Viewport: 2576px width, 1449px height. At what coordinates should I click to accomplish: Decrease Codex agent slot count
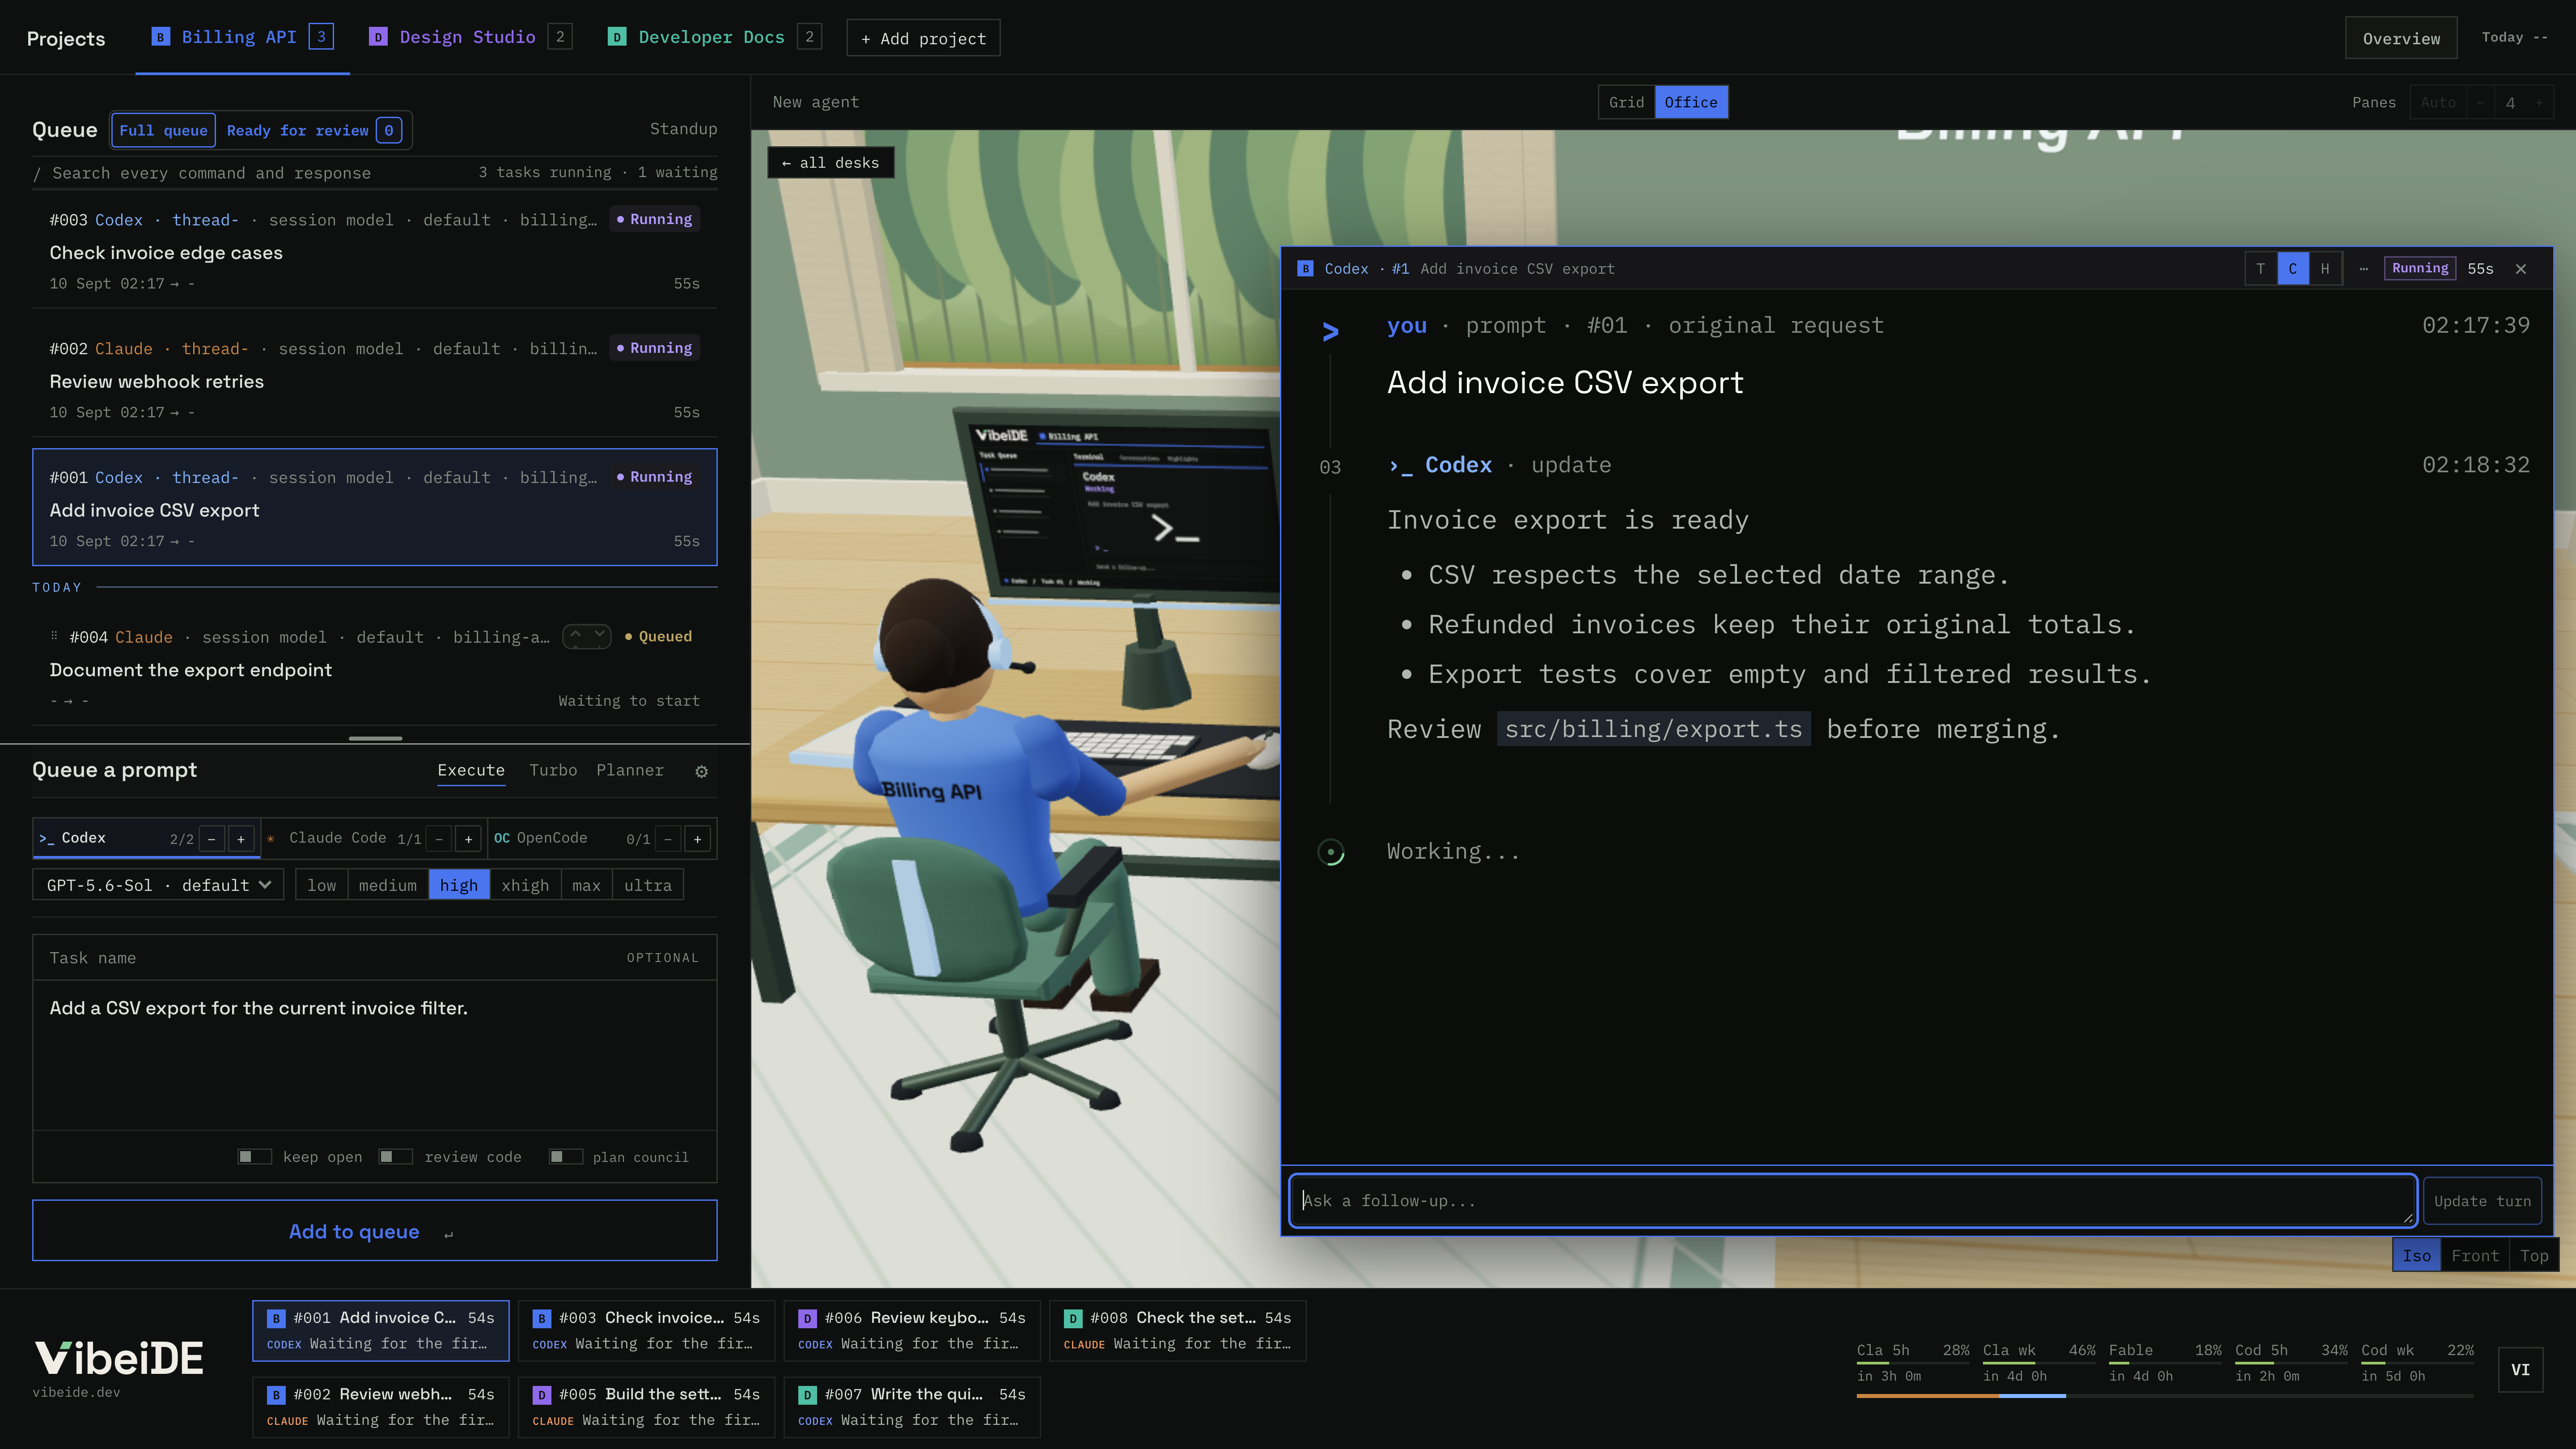pos(212,839)
